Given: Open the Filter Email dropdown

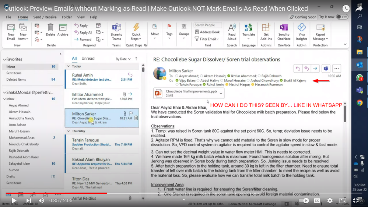Looking at the screenshot, I should 207,39.
